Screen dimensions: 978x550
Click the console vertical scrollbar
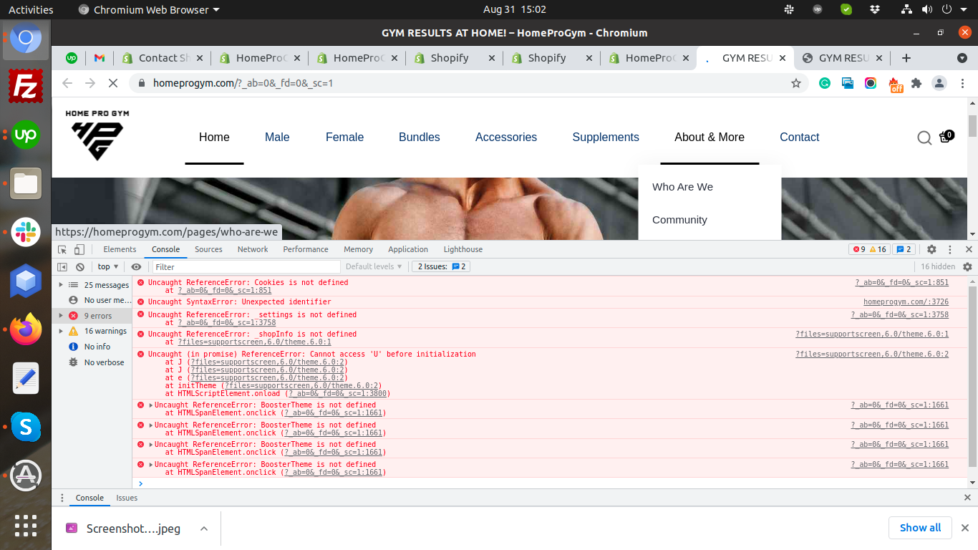coord(972,376)
